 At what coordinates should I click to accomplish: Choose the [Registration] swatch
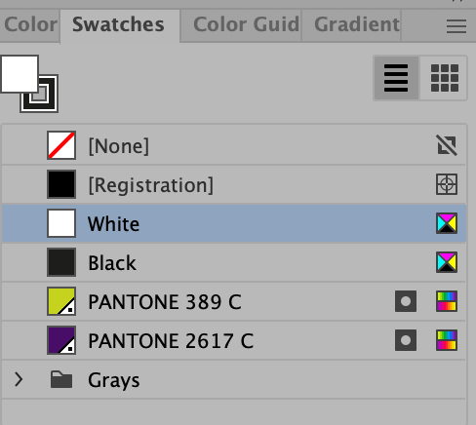234,184
